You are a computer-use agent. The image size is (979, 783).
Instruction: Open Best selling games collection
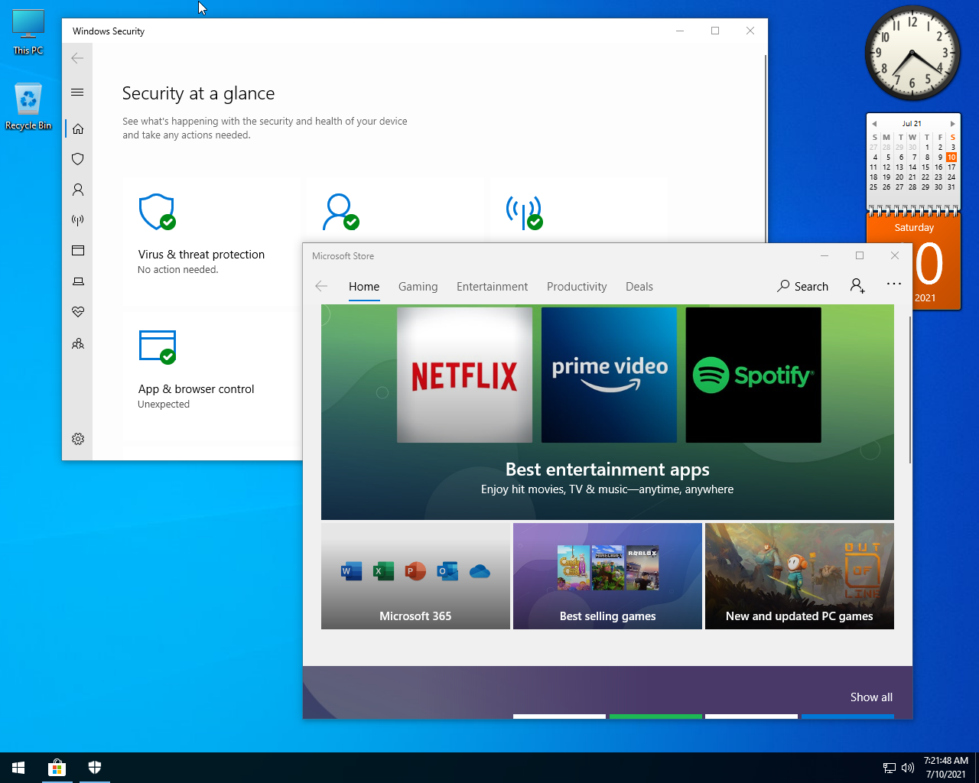(x=607, y=576)
